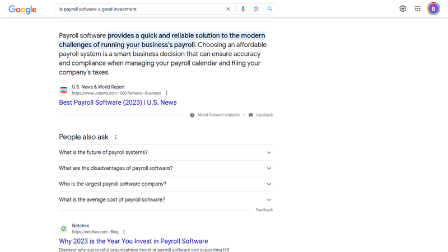Open more options for Netchex result
Image resolution: width=448 pixels, height=252 pixels.
pos(124,232)
